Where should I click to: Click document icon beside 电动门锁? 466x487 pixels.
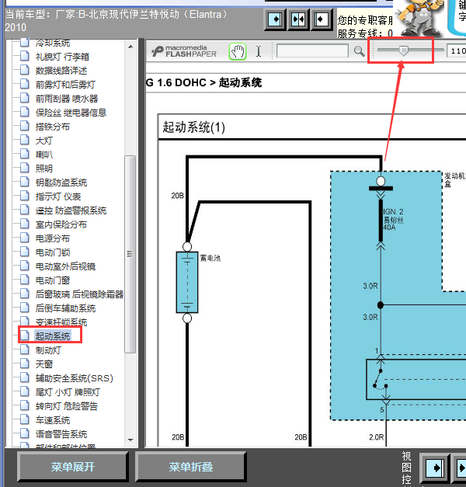coord(25,252)
